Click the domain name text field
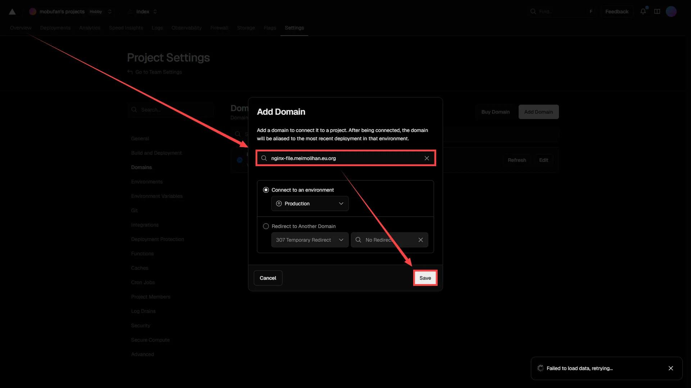The image size is (691, 388). pos(344,158)
